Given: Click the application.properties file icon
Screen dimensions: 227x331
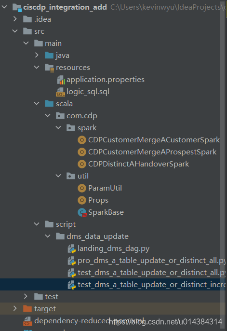Looking at the screenshot, I should click(61, 80).
